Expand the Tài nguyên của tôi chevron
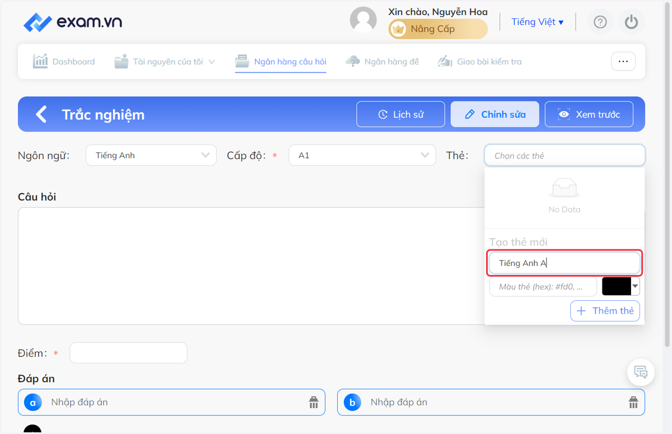The image size is (672, 434). tap(212, 62)
